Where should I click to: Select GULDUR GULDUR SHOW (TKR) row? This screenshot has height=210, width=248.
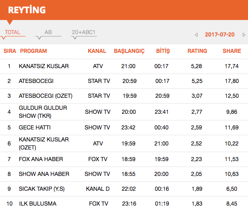43,112
